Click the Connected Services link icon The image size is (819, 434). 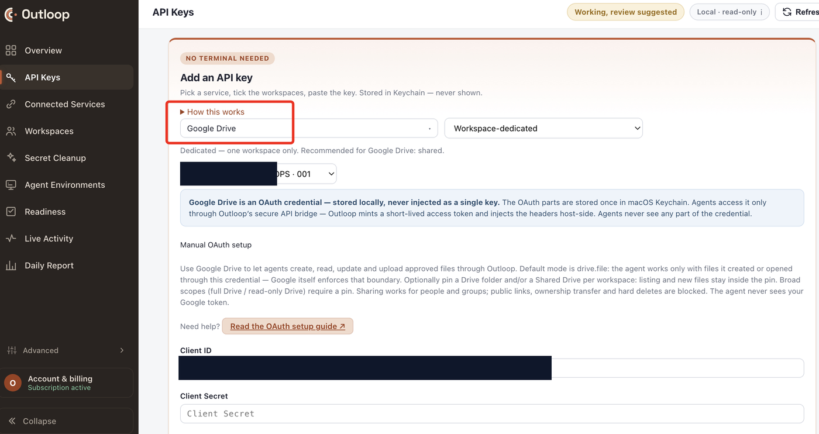[x=11, y=104]
